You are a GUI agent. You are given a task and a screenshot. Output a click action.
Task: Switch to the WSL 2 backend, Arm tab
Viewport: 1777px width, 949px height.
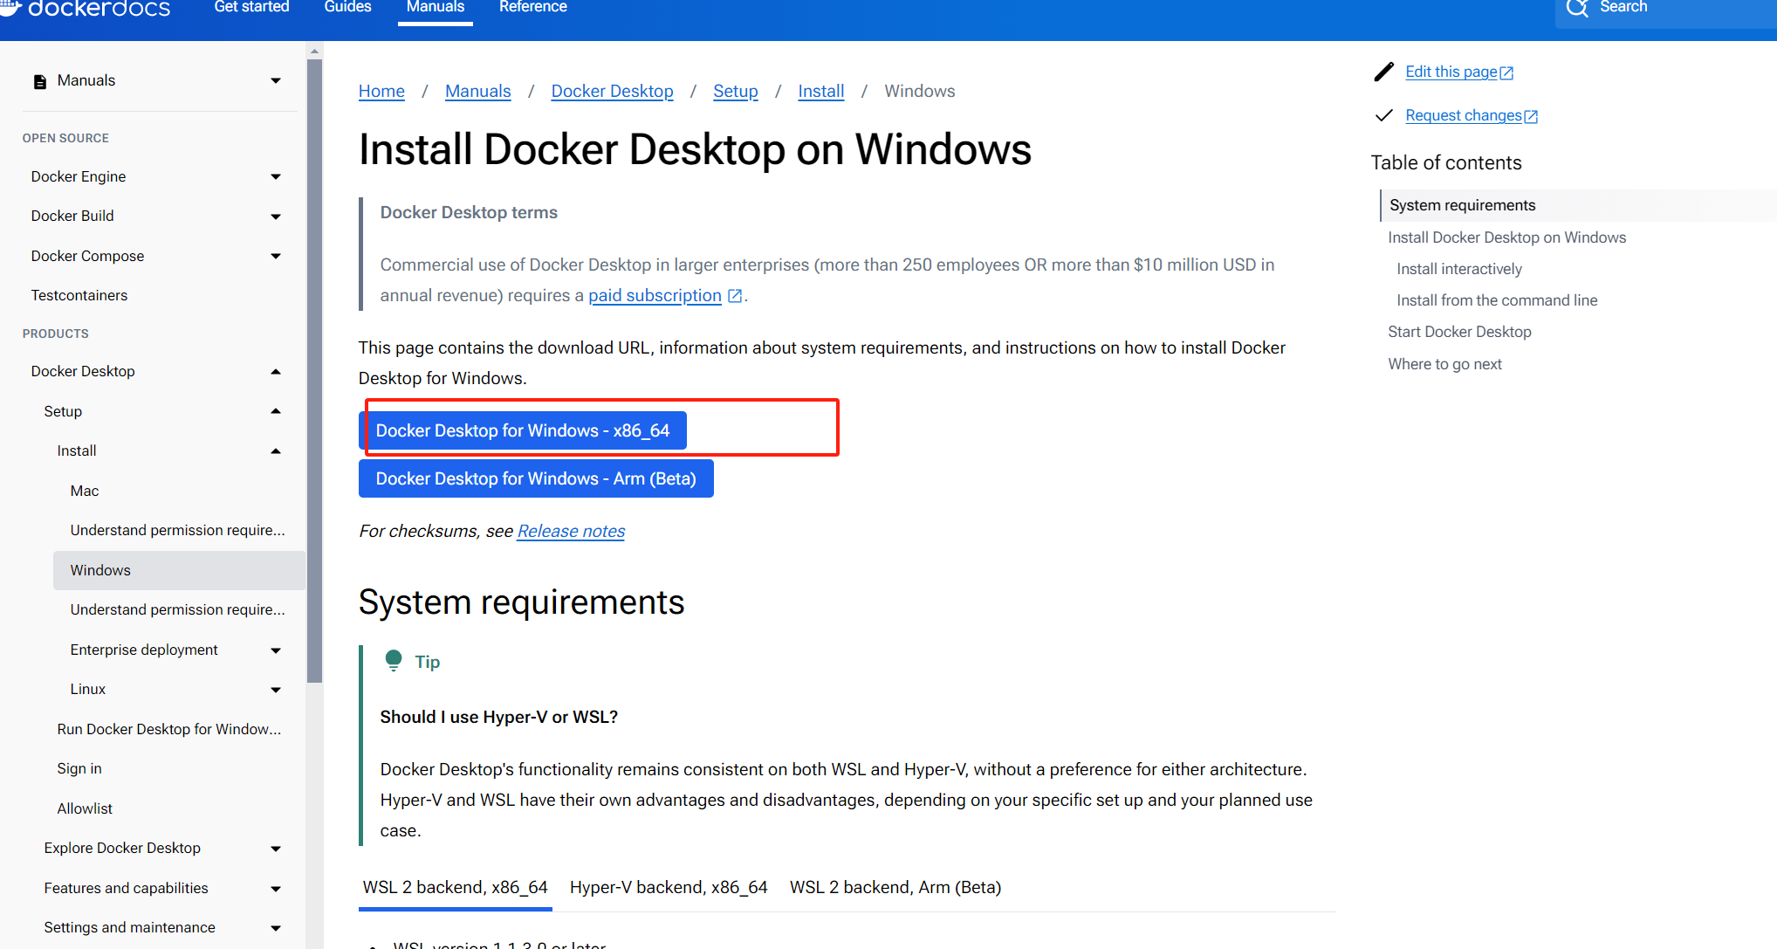pos(895,887)
